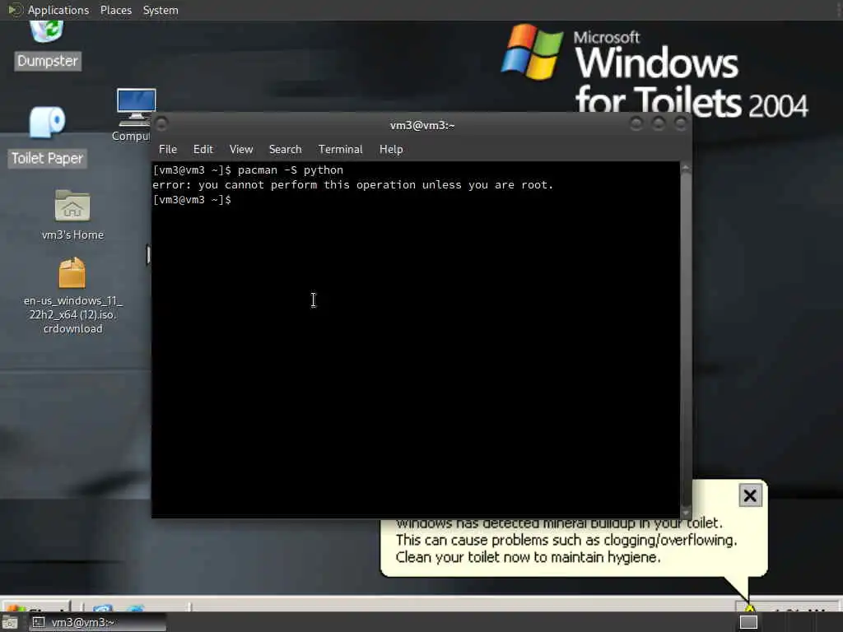843x632 pixels.
Task: Open vm3's Home folder icon
Action: coord(72,205)
